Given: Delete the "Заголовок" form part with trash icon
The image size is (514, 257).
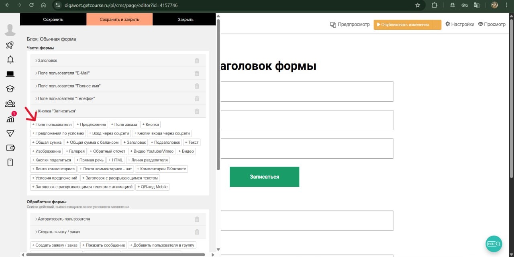Looking at the screenshot, I should click(x=197, y=61).
